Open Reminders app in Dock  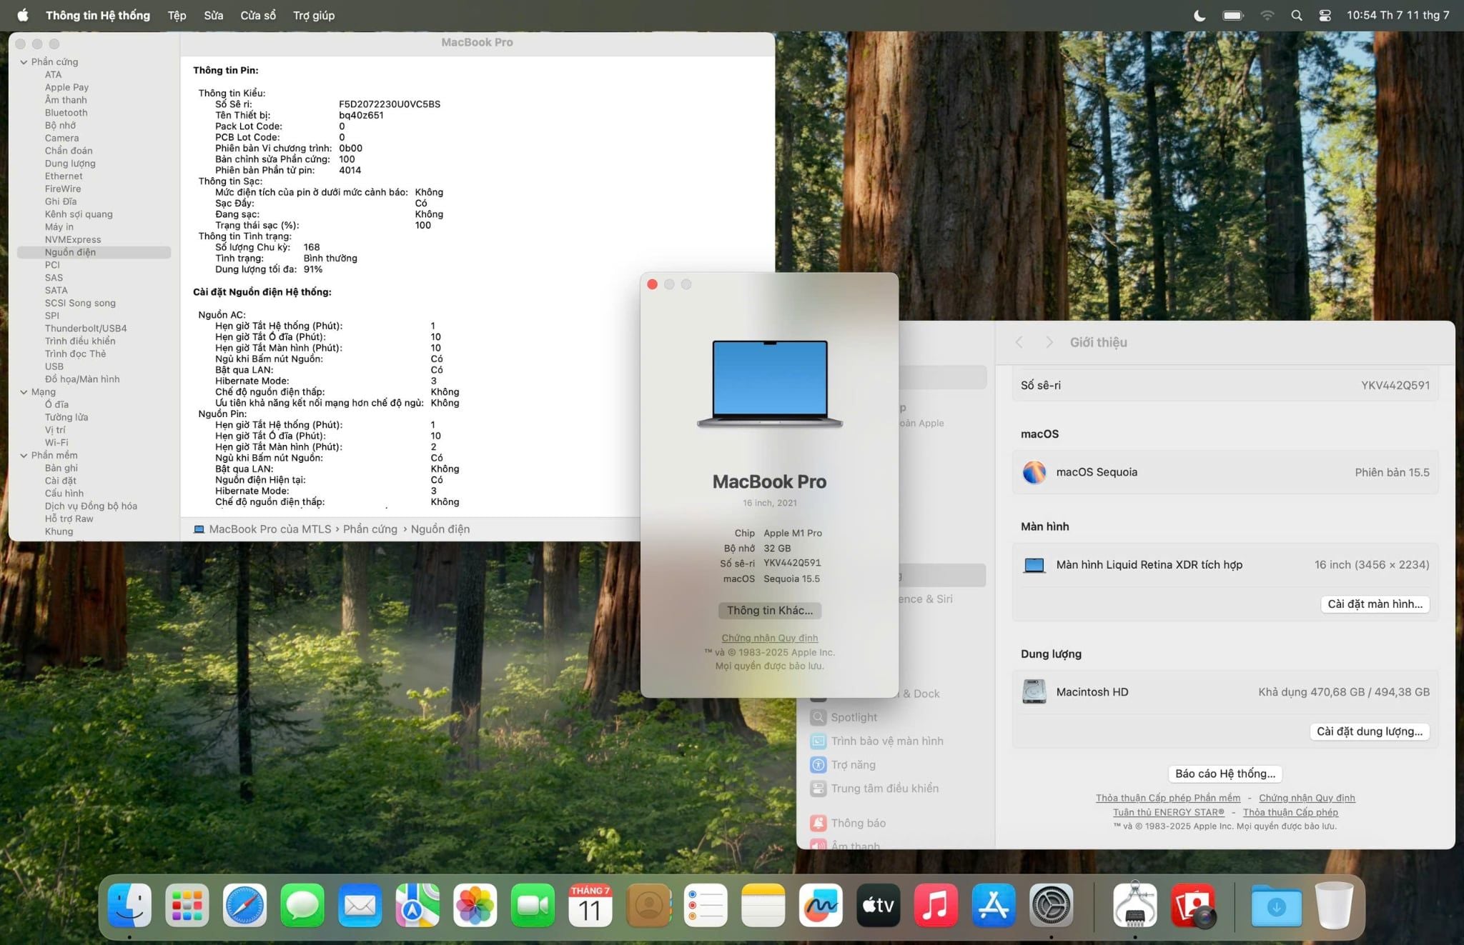coord(706,905)
